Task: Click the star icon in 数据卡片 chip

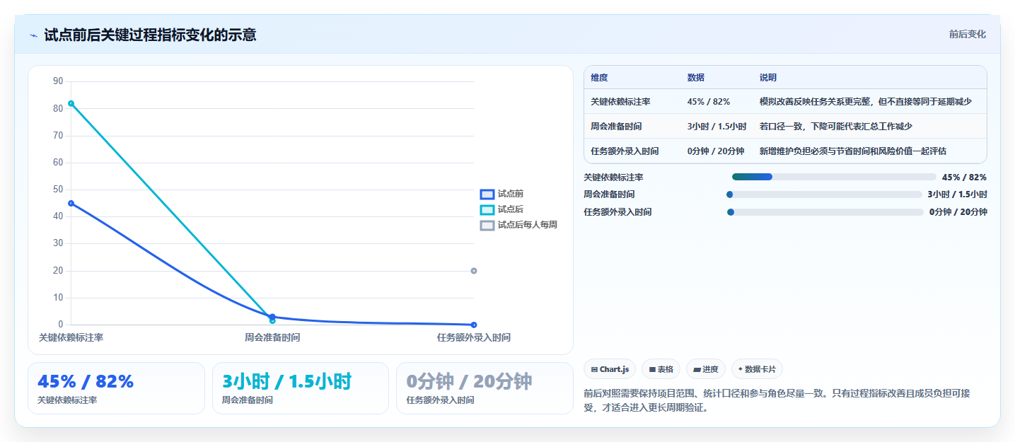Action: coord(741,369)
